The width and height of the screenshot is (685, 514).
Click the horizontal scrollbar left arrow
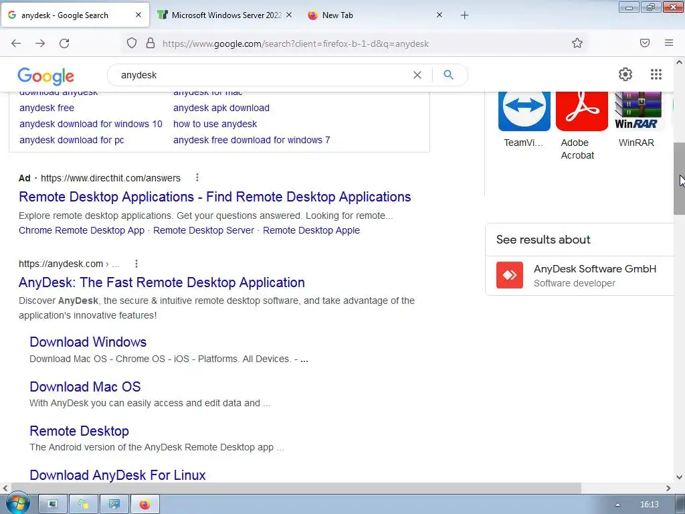point(5,488)
